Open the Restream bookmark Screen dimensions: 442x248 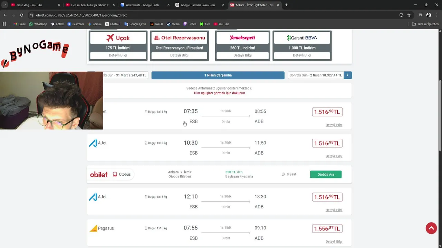point(76,24)
